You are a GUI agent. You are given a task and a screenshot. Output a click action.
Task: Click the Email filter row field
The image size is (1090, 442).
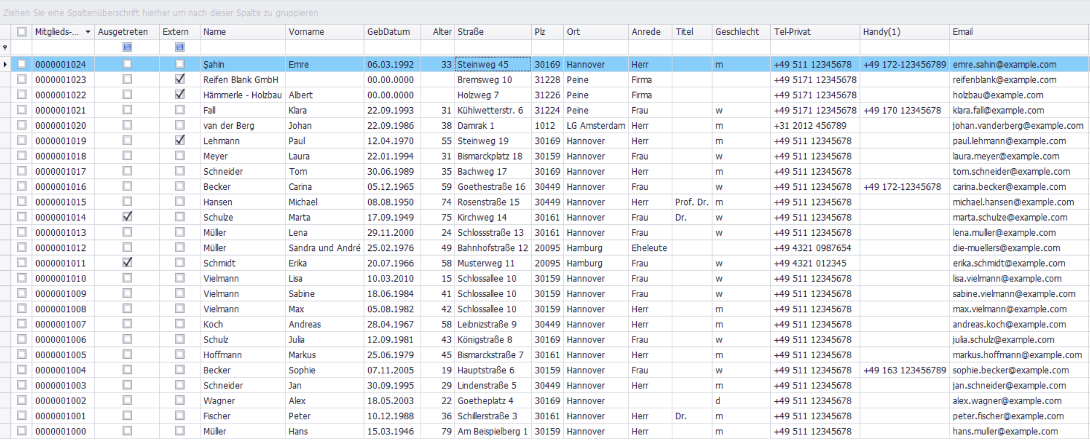(x=1018, y=48)
